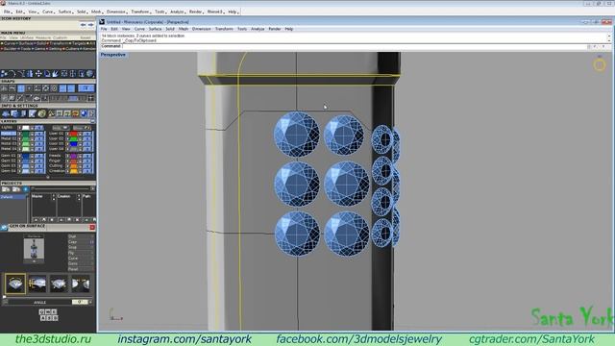Select the fourth gem thumbnail showing two stones

click(x=81, y=284)
